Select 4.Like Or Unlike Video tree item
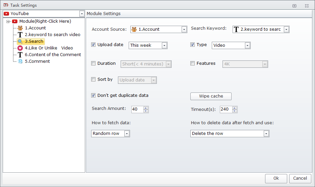The image size is (315, 187). click(x=49, y=48)
